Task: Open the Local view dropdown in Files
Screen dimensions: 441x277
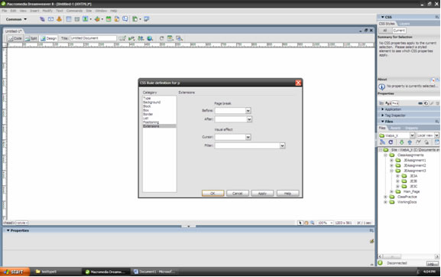Action: coord(436,135)
